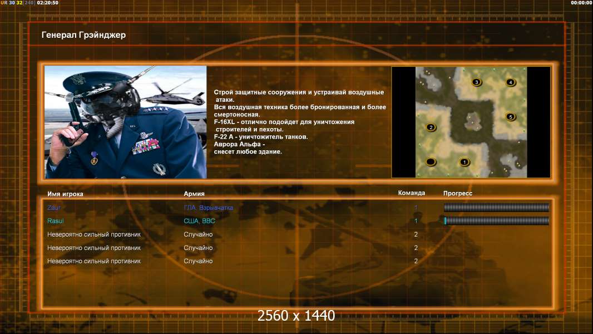The width and height of the screenshot is (593, 334).
Task: Click the loading progress bar for Rasul
Action: click(497, 220)
